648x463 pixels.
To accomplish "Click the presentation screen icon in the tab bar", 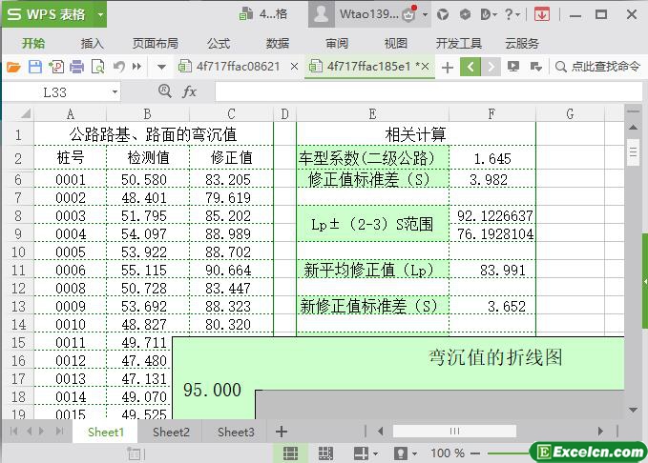I will coord(513,67).
